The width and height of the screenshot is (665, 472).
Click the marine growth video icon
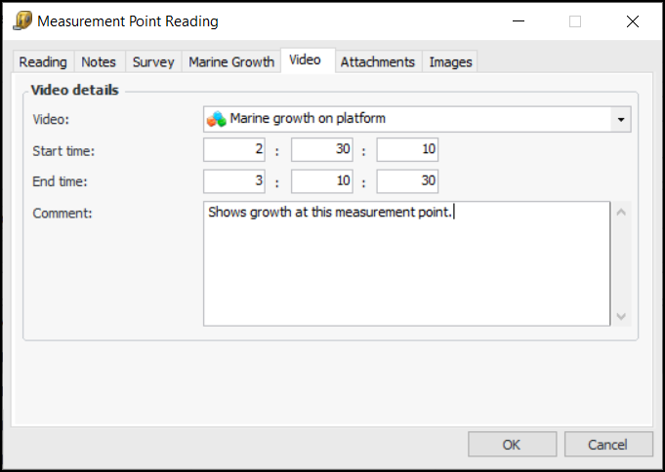pos(216,119)
